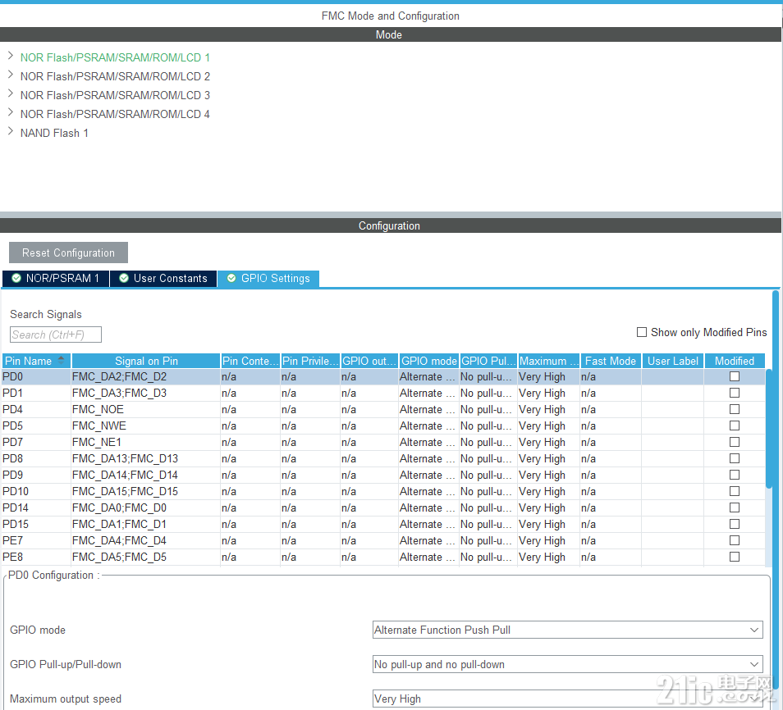Expand NOR Flash/PSRAM/SRAM/ROM/LCD 4 tree arrow
The width and height of the screenshot is (783, 710).
coord(11,113)
